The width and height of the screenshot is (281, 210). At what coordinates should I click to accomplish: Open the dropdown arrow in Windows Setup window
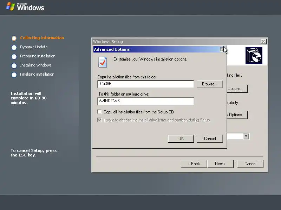click(x=246, y=136)
